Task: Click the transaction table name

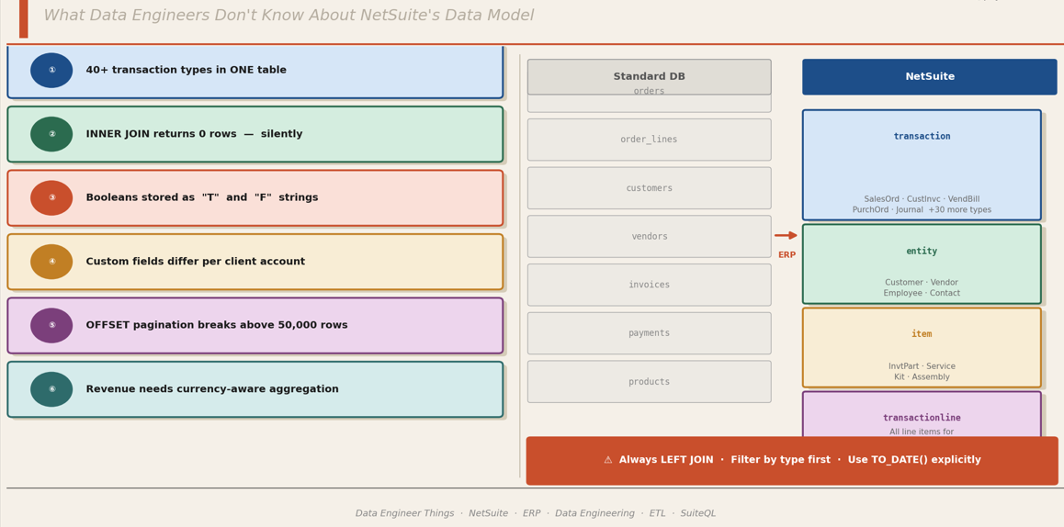Action: tap(922, 136)
